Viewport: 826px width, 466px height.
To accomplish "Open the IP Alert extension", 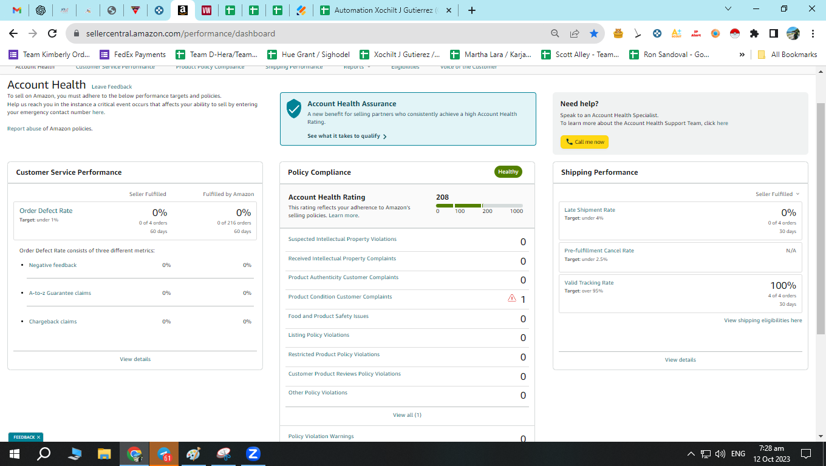I will coord(696,33).
